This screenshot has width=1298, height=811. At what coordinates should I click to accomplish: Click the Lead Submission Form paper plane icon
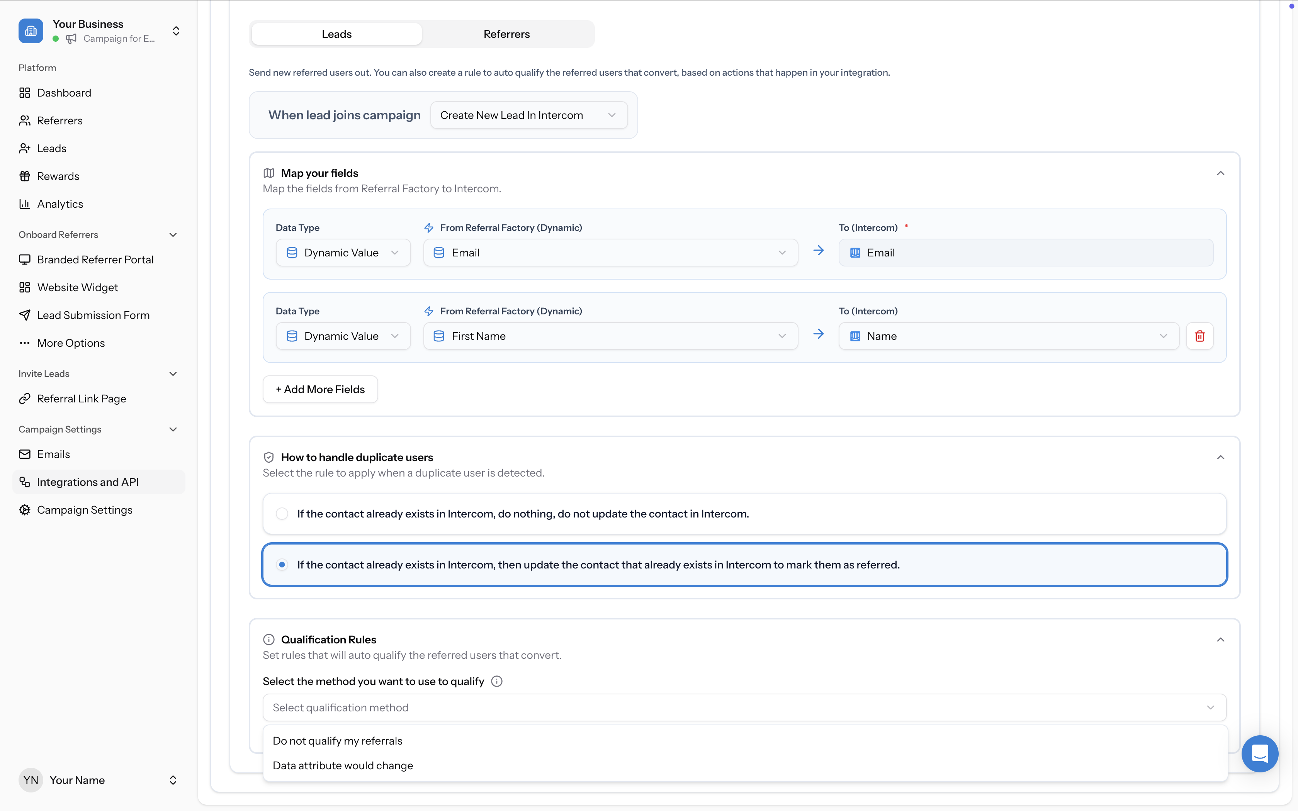(25, 315)
